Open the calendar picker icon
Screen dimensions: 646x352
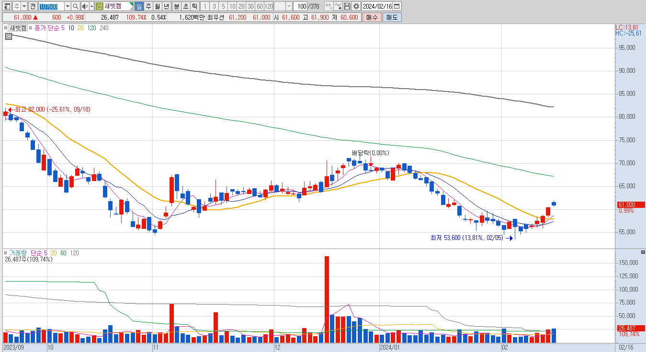(397, 6)
